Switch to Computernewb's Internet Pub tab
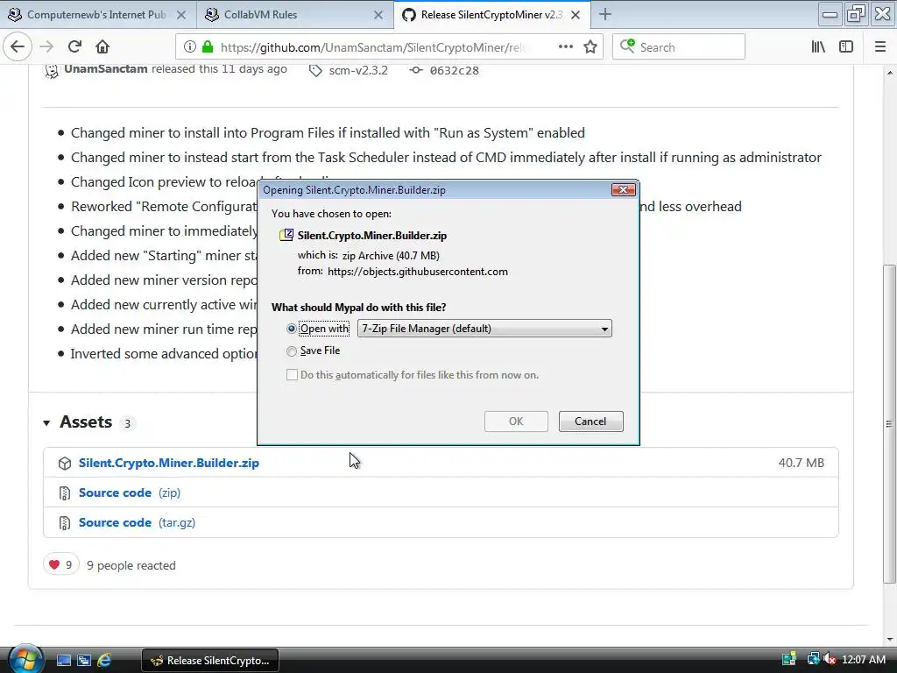 [96, 15]
